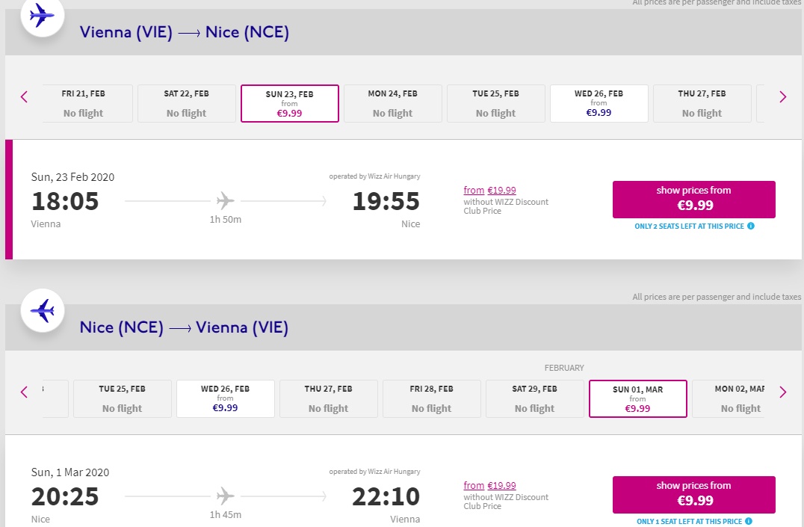
Task: Click the outbound flight plane icon
Action: tap(43, 16)
